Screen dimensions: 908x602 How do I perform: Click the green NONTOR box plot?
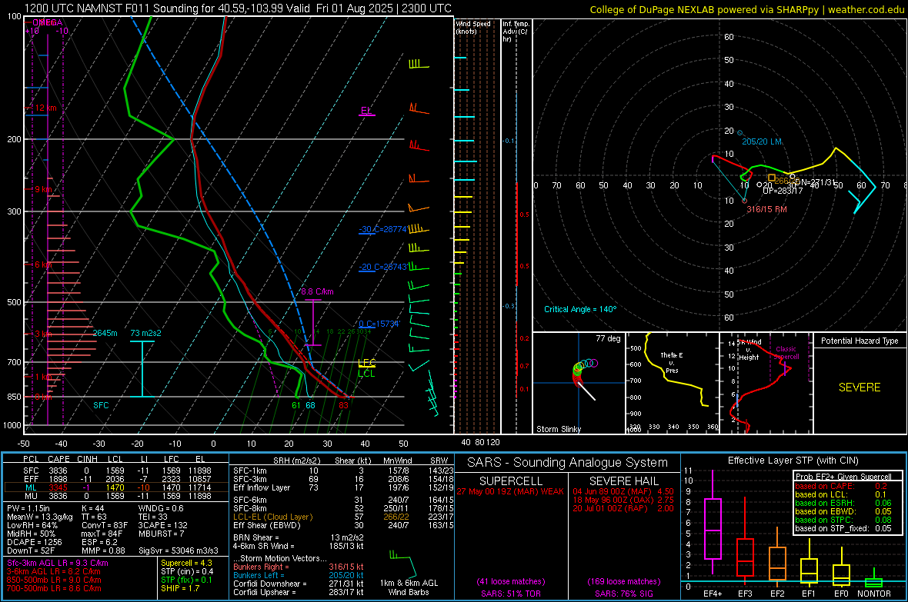click(x=873, y=580)
